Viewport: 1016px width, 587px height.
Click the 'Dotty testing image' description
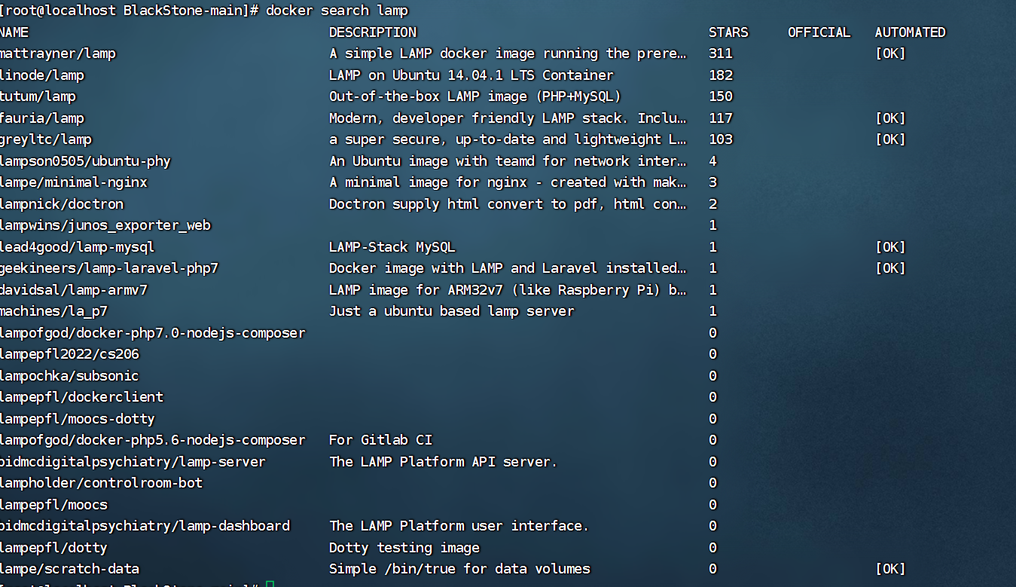[404, 548]
